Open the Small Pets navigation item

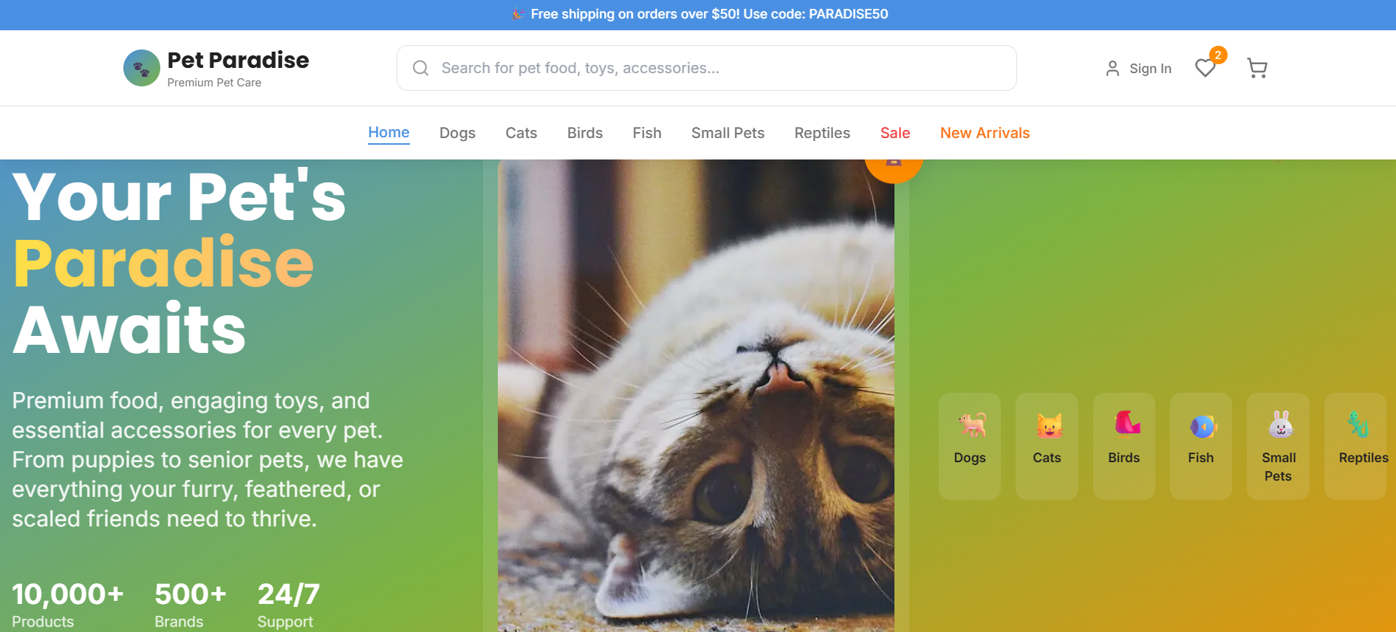(728, 133)
